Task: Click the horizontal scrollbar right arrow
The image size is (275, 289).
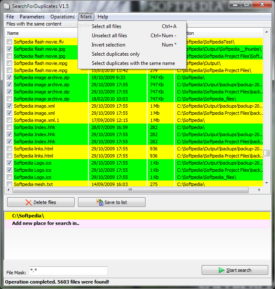Action: tap(259, 190)
